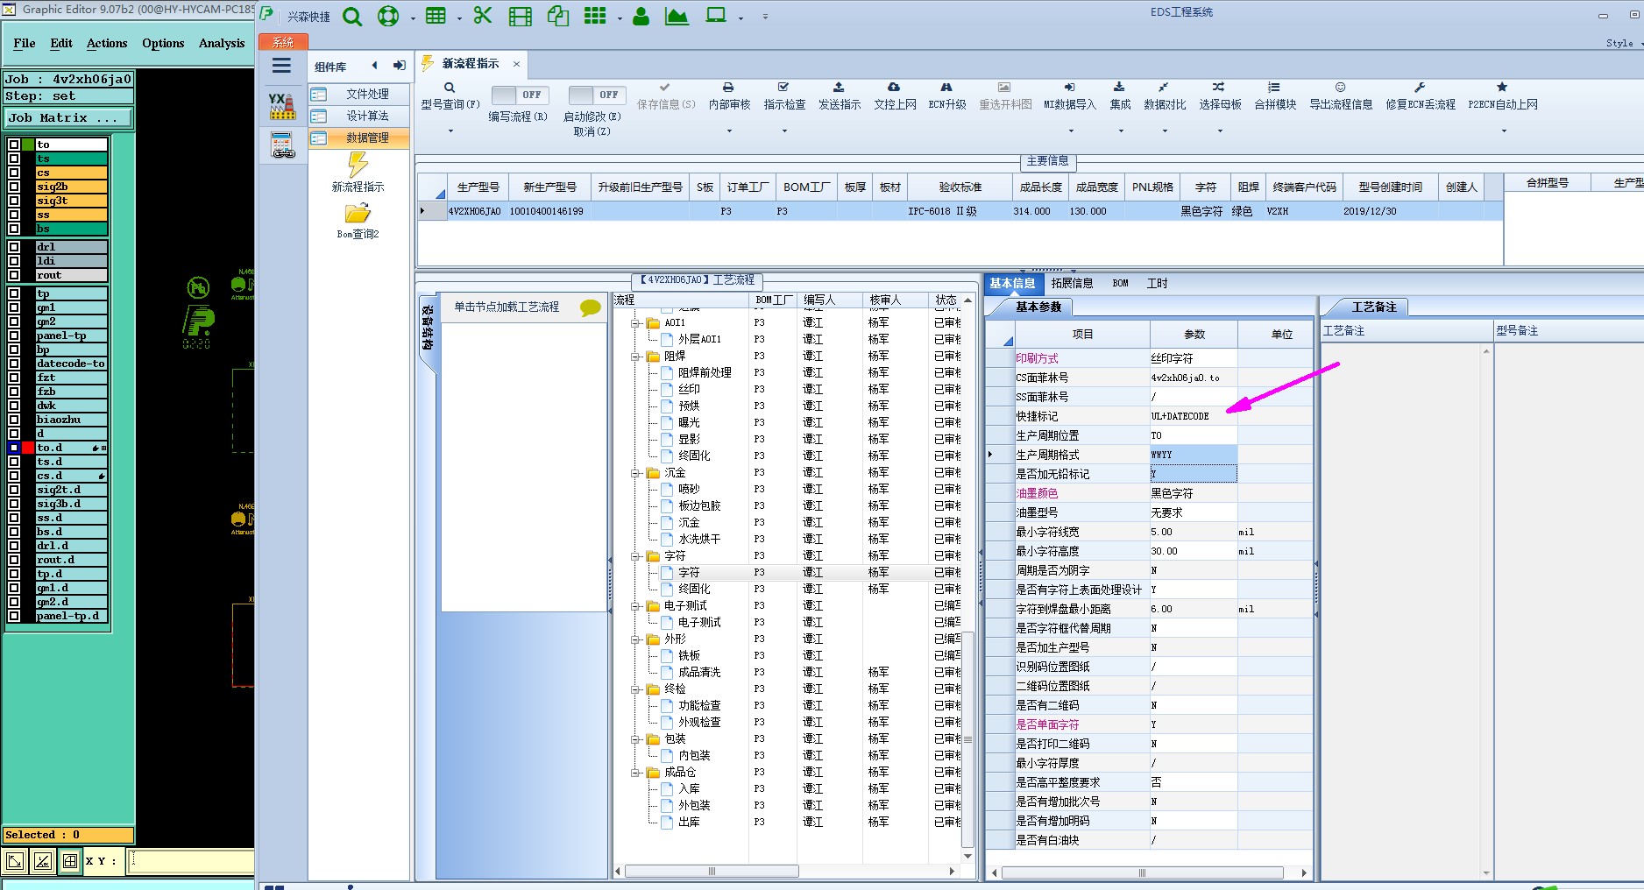1644x890 pixels.
Task: Toggle checkbox for layer biaozhu in Graphic Editor
Action: click(x=14, y=420)
